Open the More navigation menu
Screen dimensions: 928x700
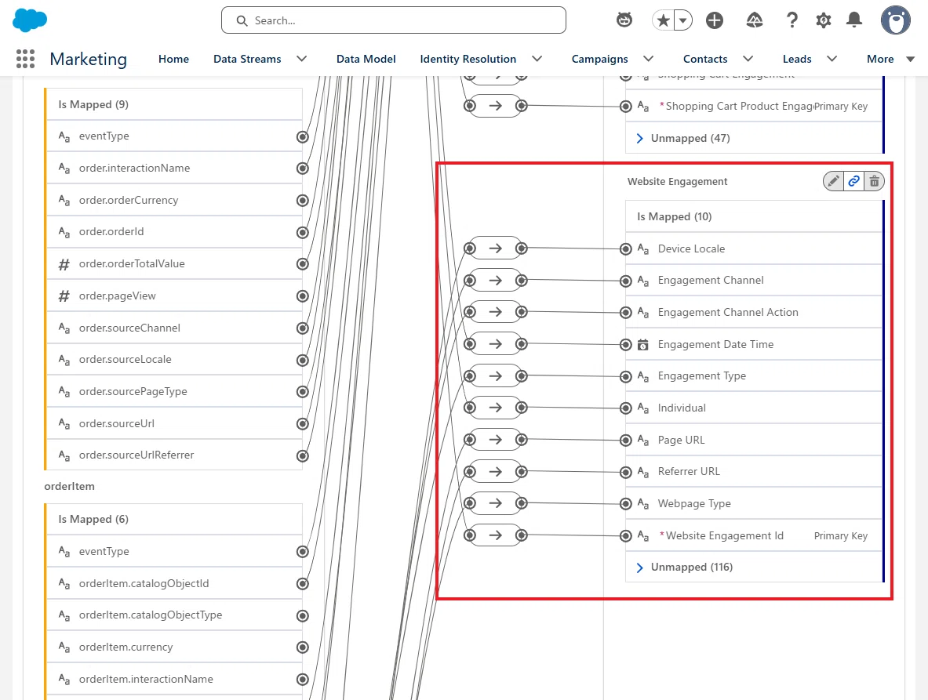tap(890, 59)
